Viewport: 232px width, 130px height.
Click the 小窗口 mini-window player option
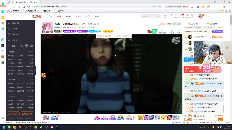[x=172, y=31]
